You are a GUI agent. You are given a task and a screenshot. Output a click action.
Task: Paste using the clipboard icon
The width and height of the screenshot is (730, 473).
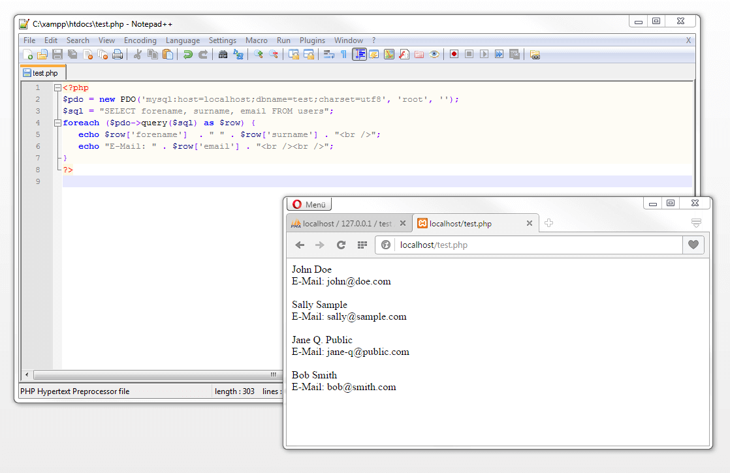(x=168, y=54)
